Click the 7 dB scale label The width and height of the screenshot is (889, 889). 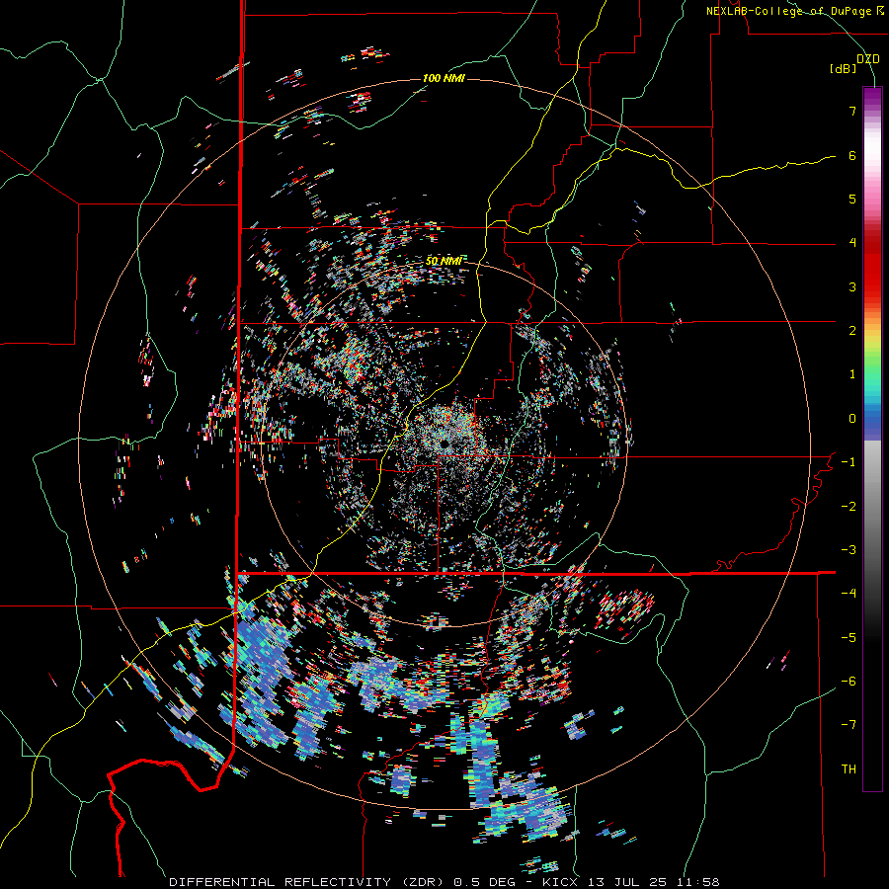852,111
